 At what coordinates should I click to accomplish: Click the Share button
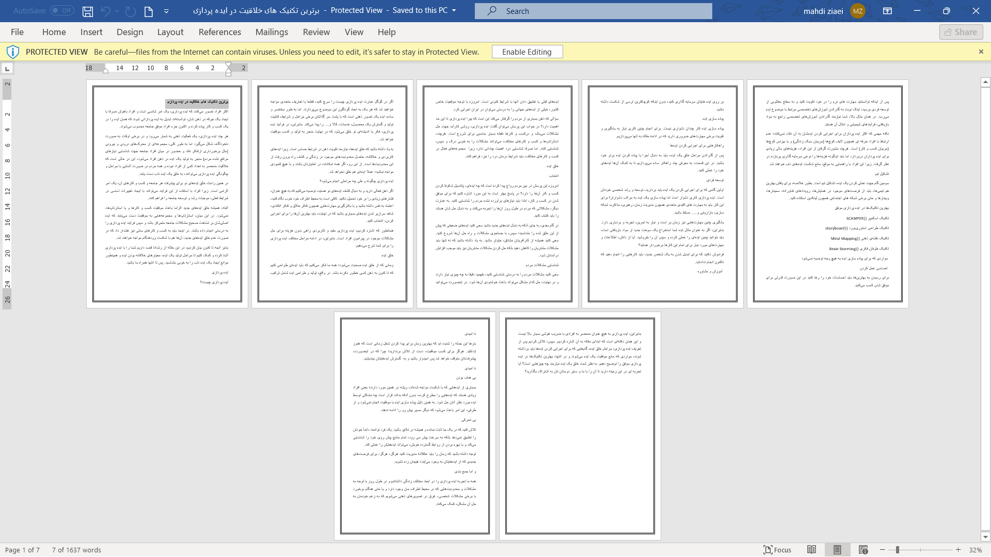(961, 32)
